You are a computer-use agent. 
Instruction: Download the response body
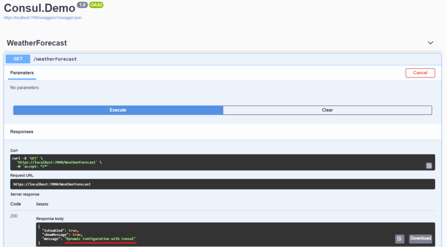421,238
